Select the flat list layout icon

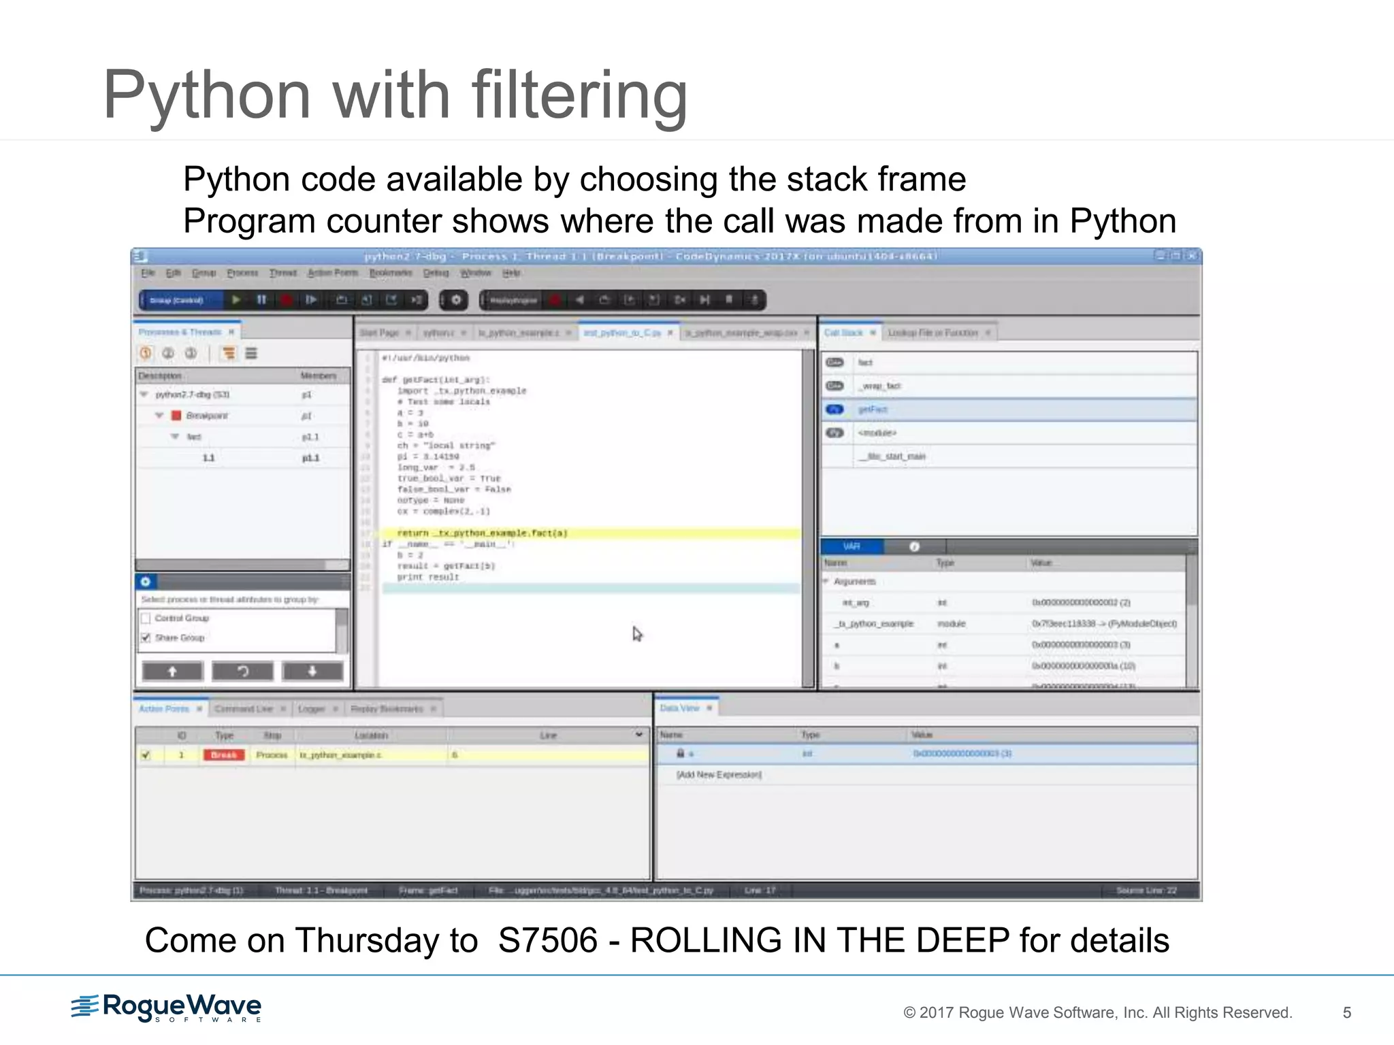tap(251, 353)
